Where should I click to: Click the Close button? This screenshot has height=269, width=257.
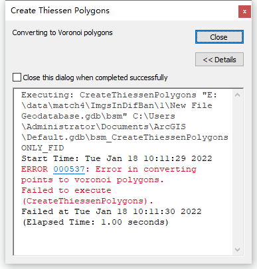[219, 37]
